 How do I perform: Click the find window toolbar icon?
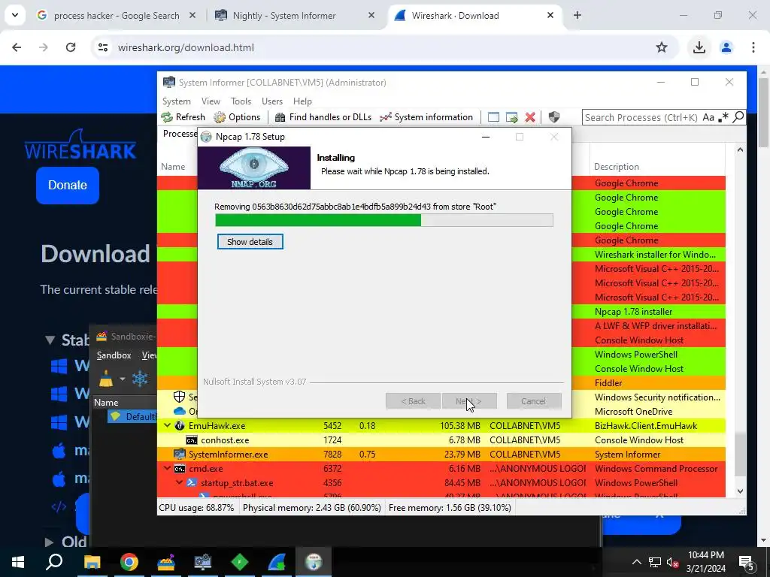pos(493,117)
